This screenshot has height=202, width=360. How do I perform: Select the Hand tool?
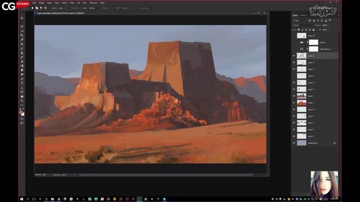pyautogui.click(x=22, y=96)
